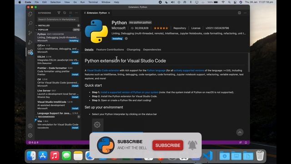Follow the Visual Studio Code extension link
The width and height of the screenshot is (291, 164).
tap(103, 71)
